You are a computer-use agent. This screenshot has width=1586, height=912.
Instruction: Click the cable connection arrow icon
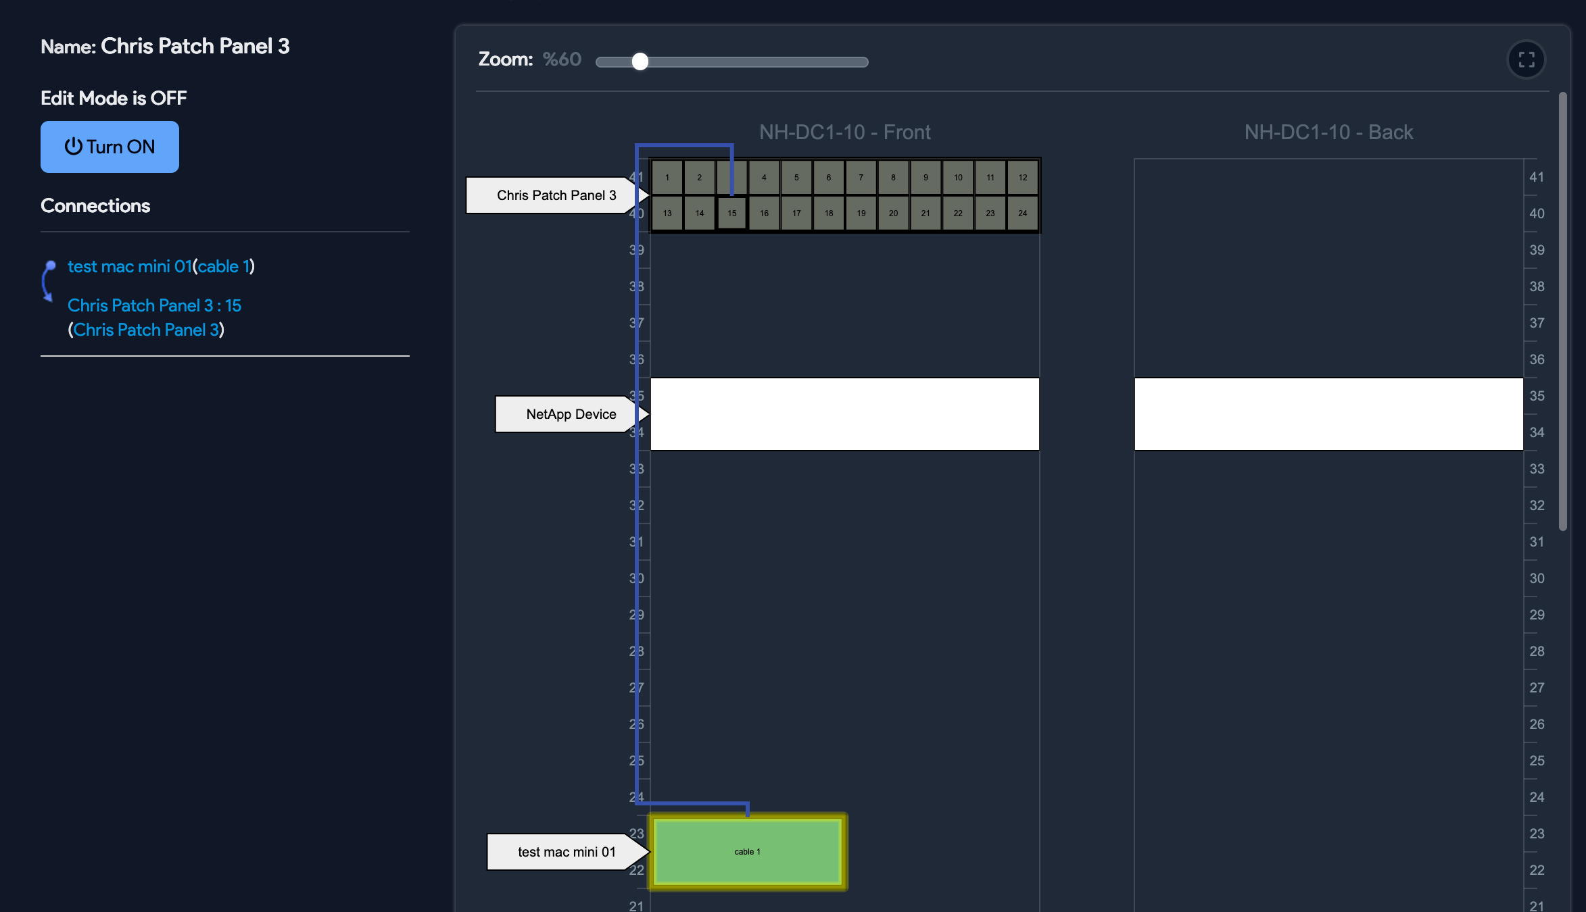pos(49,280)
